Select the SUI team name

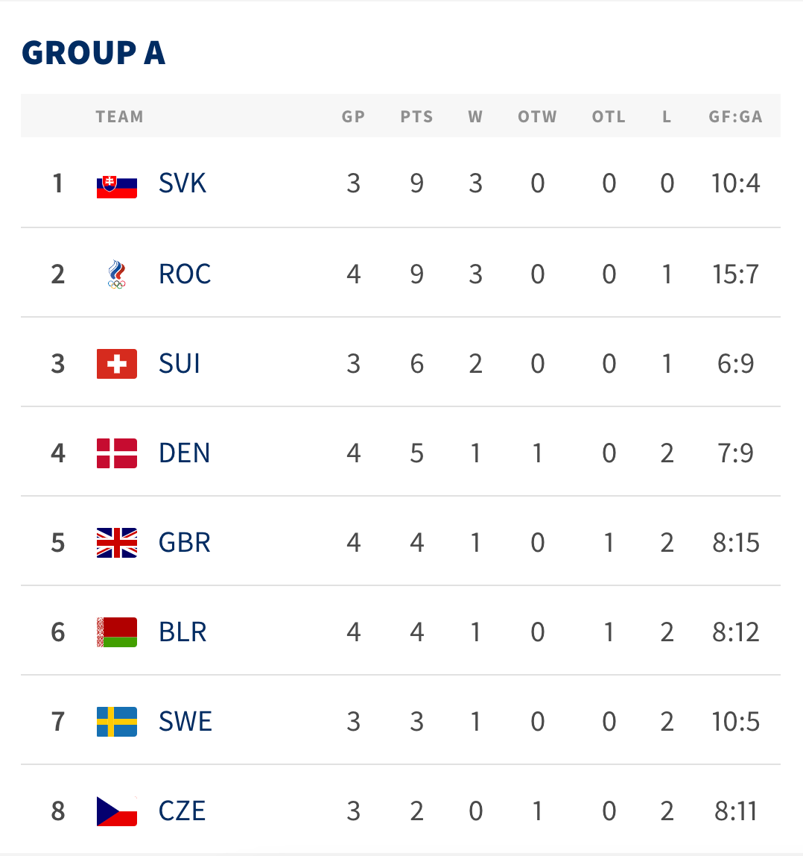[180, 364]
